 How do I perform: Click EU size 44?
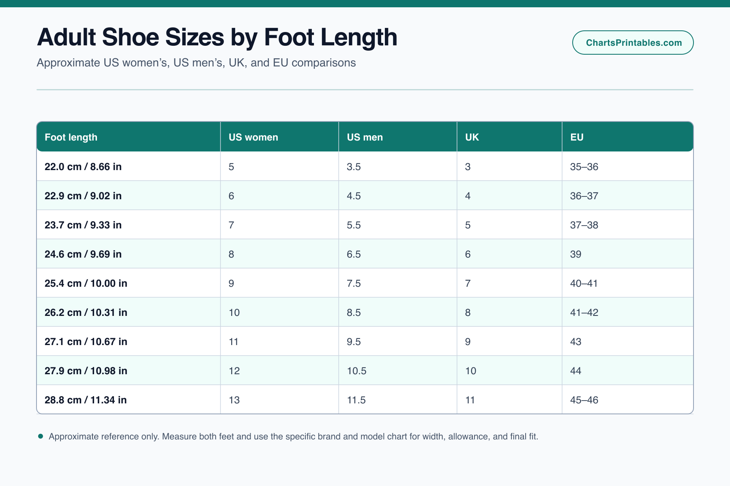click(x=628, y=371)
